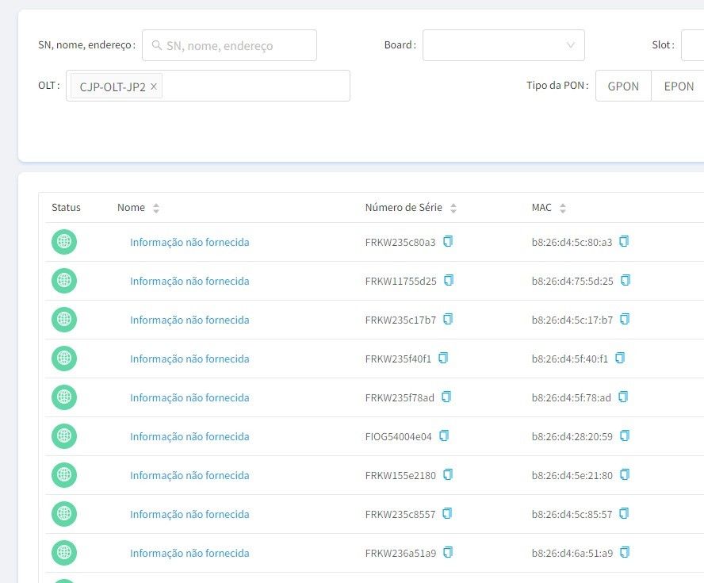Copy serial number FRKW236a51a9
Viewport: 704px width, 583px height.
point(449,552)
